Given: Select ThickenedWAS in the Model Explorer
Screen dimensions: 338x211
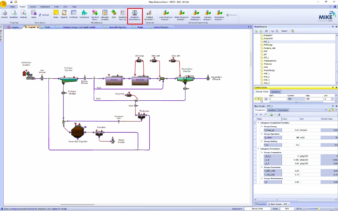Looking at the screenshot, I should click(x=270, y=61).
